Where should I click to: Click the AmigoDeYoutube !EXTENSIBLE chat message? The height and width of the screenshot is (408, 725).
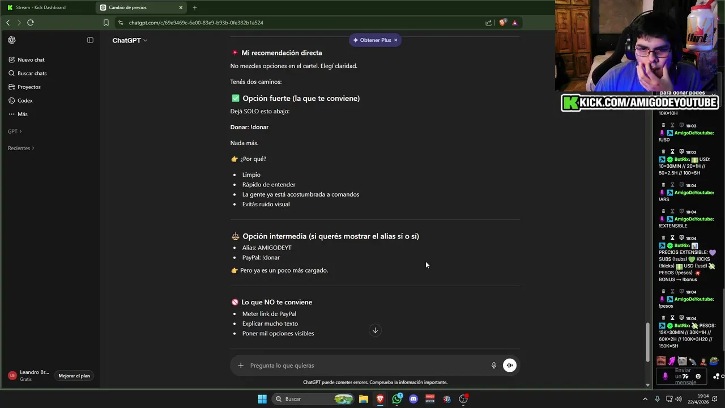[x=688, y=219]
